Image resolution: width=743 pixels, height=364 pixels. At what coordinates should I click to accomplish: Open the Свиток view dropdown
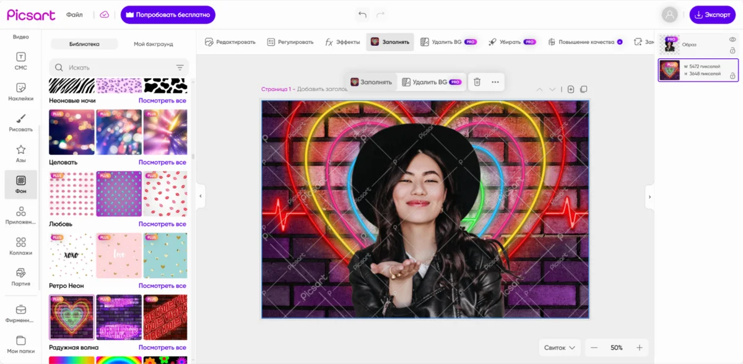560,348
